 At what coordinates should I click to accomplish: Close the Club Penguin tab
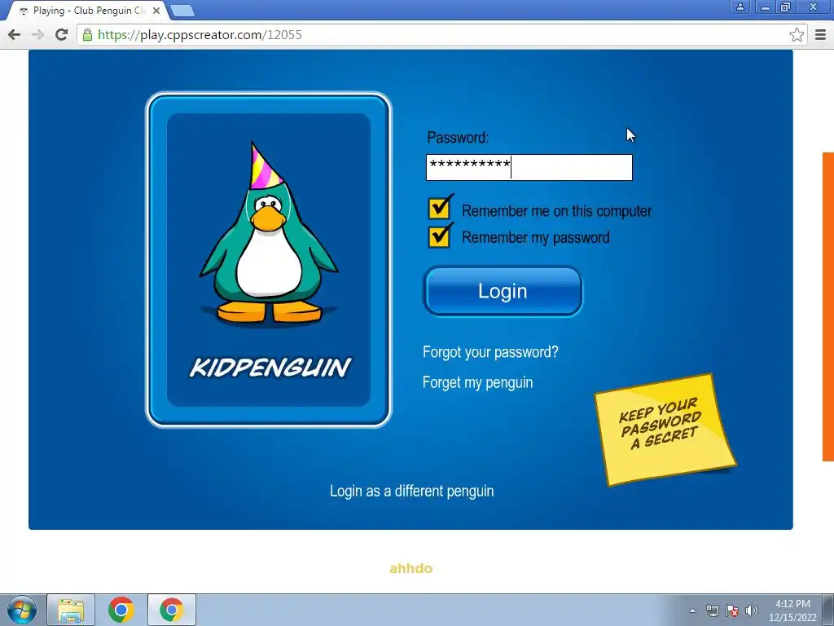156,11
